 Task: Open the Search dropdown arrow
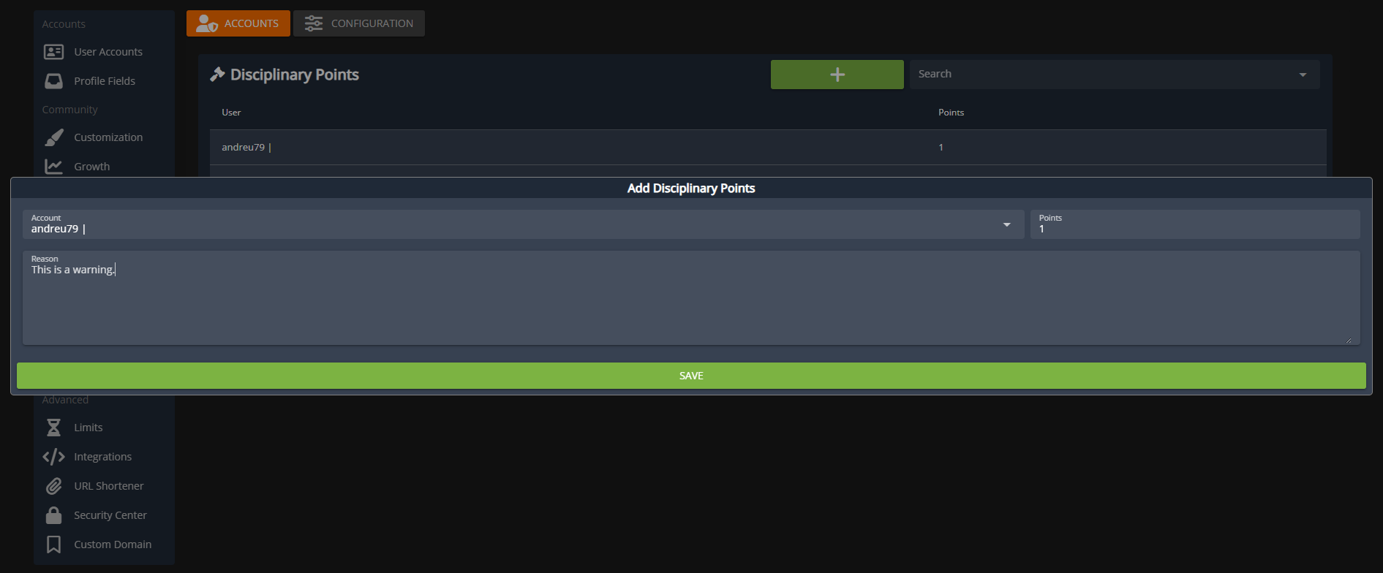[x=1302, y=75]
